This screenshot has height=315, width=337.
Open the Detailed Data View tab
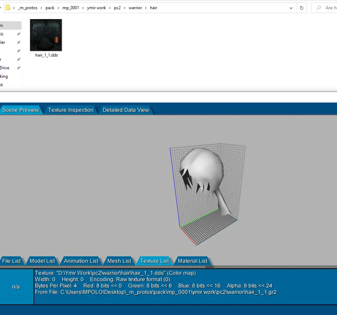click(x=126, y=110)
